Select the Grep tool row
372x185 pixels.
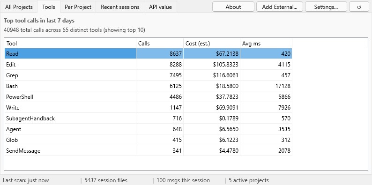point(148,75)
